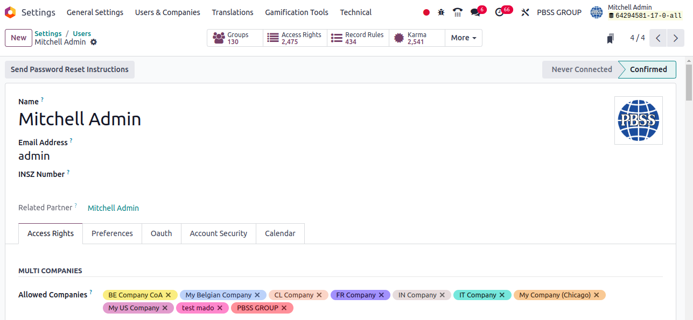This screenshot has width=693, height=320.
Task: Remove FR Company tag
Action: 381,295
